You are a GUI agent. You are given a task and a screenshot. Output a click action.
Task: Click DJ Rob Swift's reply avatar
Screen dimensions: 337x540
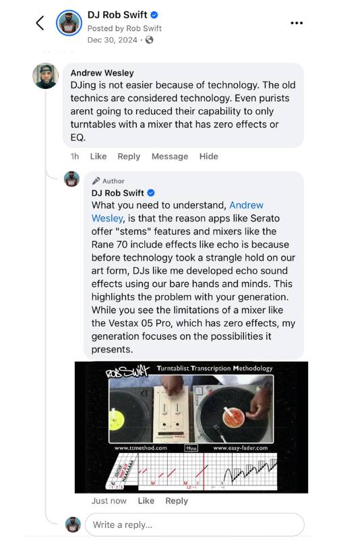(x=72, y=179)
